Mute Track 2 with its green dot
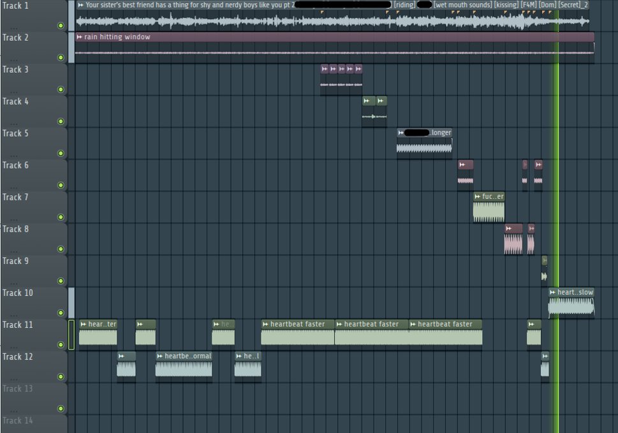 click(61, 57)
